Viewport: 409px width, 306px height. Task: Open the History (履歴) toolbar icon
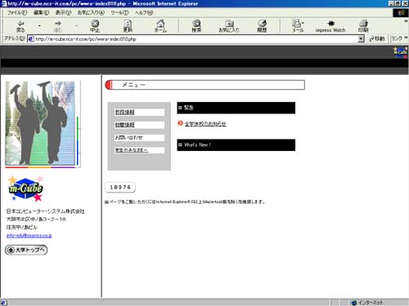tap(262, 26)
